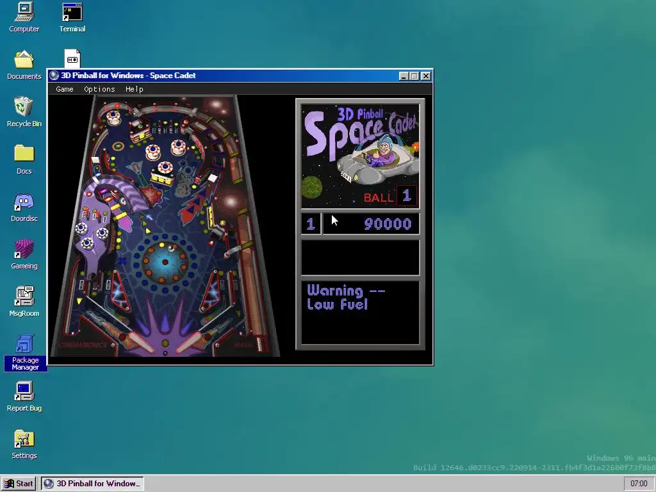Launch the Doordisc app icon
The height and width of the screenshot is (492, 656).
click(24, 207)
